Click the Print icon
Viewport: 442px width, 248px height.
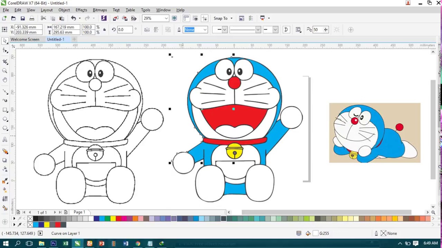[x=32, y=18]
